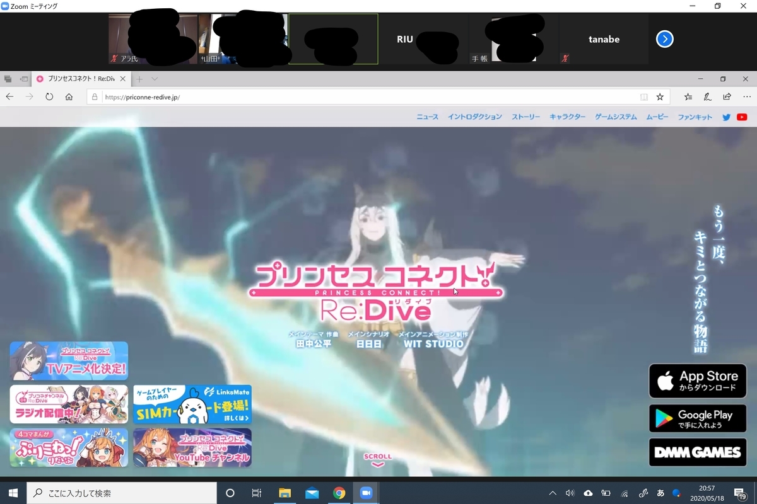Open the tabs you've set aside icon

point(8,79)
